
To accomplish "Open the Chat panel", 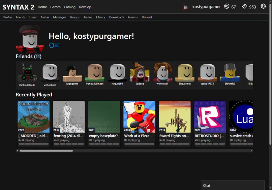I will pyautogui.click(x=233, y=185).
